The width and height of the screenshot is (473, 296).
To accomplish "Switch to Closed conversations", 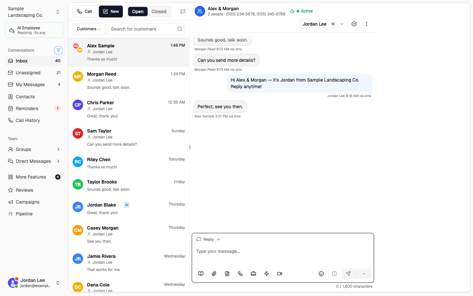I will pyautogui.click(x=159, y=12).
